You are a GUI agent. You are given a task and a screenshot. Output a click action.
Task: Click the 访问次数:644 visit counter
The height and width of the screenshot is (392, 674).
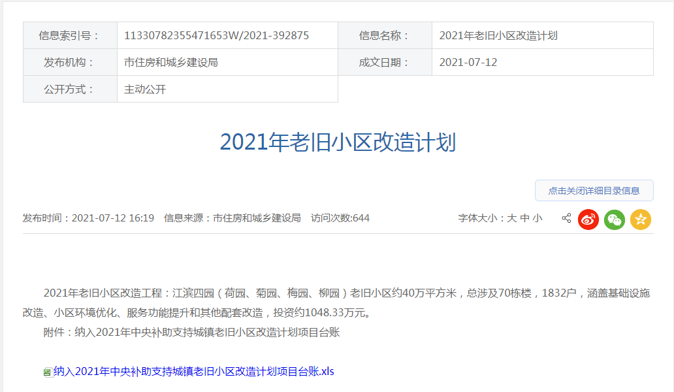[x=340, y=218]
